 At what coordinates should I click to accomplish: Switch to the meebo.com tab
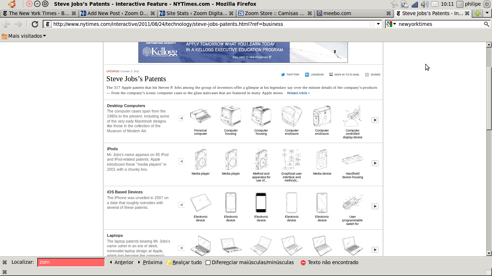pos(354,13)
